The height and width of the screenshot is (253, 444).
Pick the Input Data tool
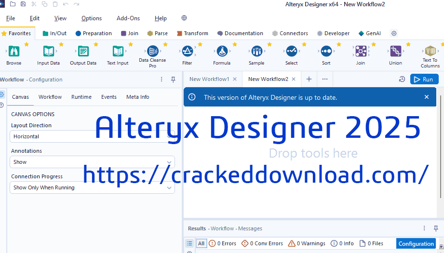(48, 51)
